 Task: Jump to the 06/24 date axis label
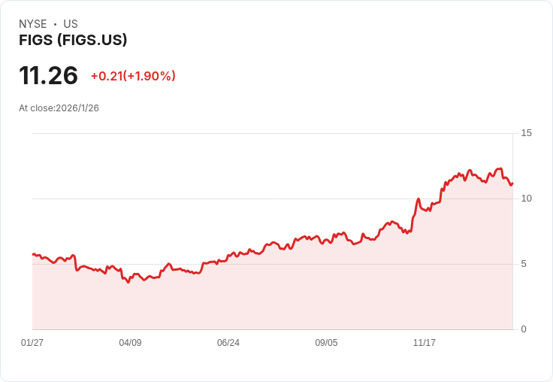tap(228, 343)
